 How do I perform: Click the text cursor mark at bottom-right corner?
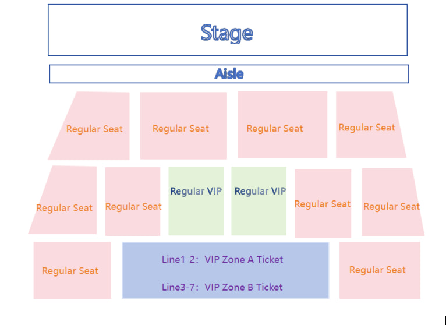[445, 320]
